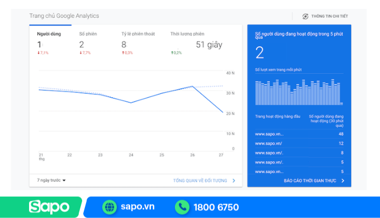Click the 7,7% sessions decrease indicator
The height and width of the screenshot is (218, 380).
click(x=85, y=53)
